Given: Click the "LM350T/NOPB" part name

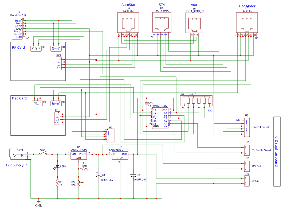Looking at the screenshot, I should [79, 150].
